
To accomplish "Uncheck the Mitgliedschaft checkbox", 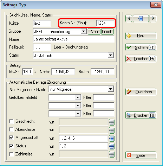I will [x=11, y=138].
